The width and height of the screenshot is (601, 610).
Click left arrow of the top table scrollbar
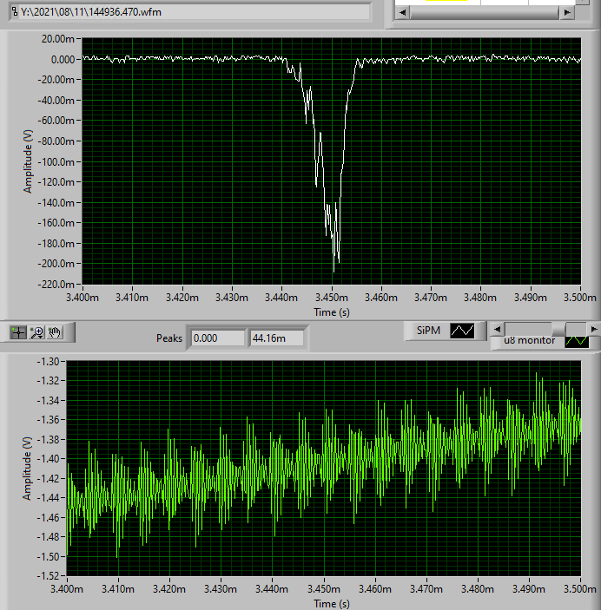pos(401,12)
